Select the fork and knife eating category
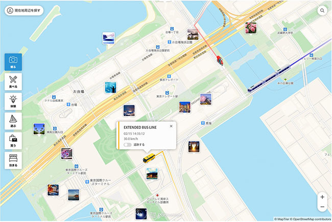332x222 pixels. [13, 81]
